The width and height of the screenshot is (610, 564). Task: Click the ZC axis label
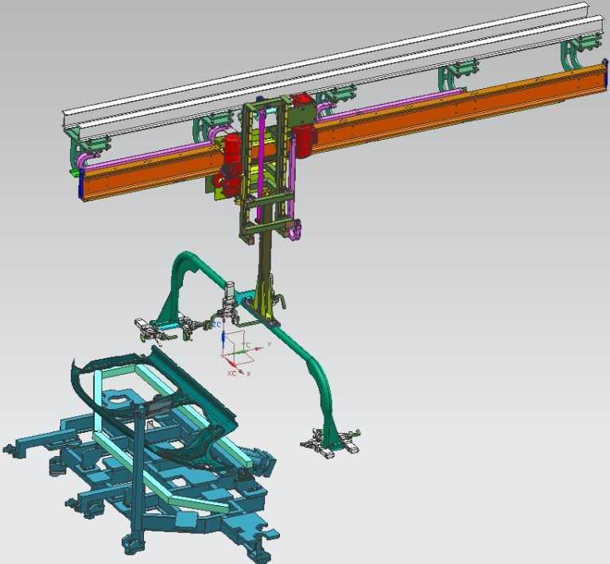point(216,323)
